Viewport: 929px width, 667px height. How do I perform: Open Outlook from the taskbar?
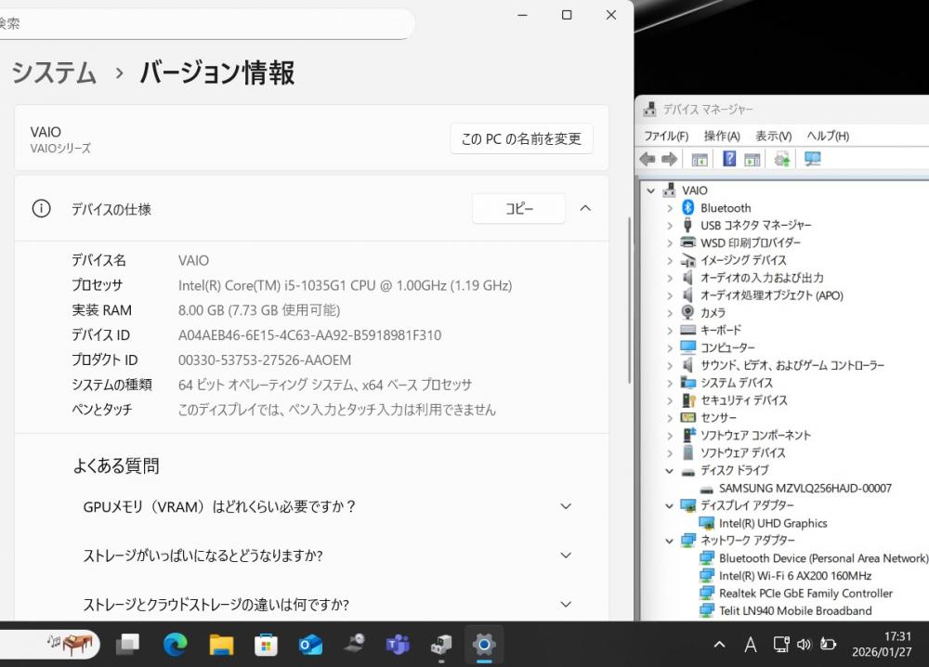310,644
